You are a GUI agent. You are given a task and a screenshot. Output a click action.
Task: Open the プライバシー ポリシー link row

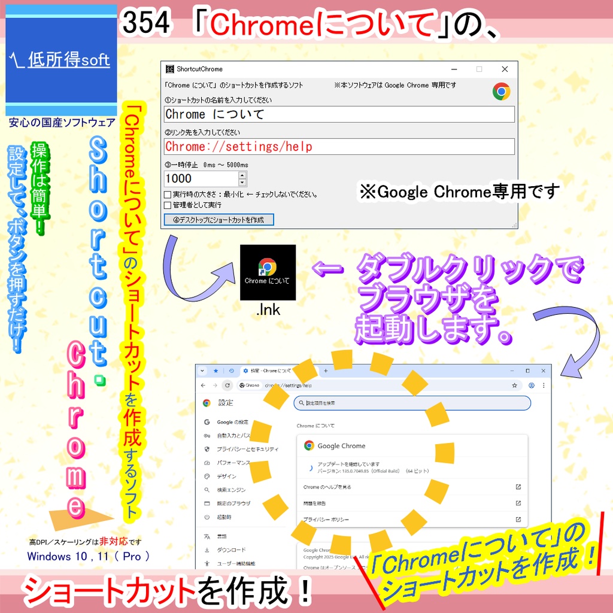click(x=412, y=519)
